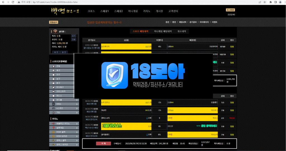The width and height of the screenshot is (286, 151).
Task: Open the 충전 link in sub-navigation
Action: 167,22
